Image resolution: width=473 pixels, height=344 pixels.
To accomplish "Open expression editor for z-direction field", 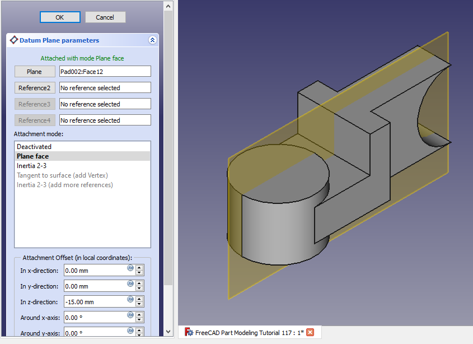I will pyautogui.click(x=130, y=299).
